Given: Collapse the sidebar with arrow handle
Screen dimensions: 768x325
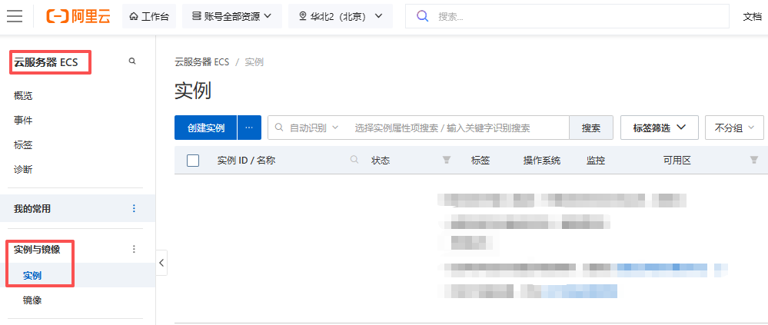Looking at the screenshot, I should (x=161, y=263).
